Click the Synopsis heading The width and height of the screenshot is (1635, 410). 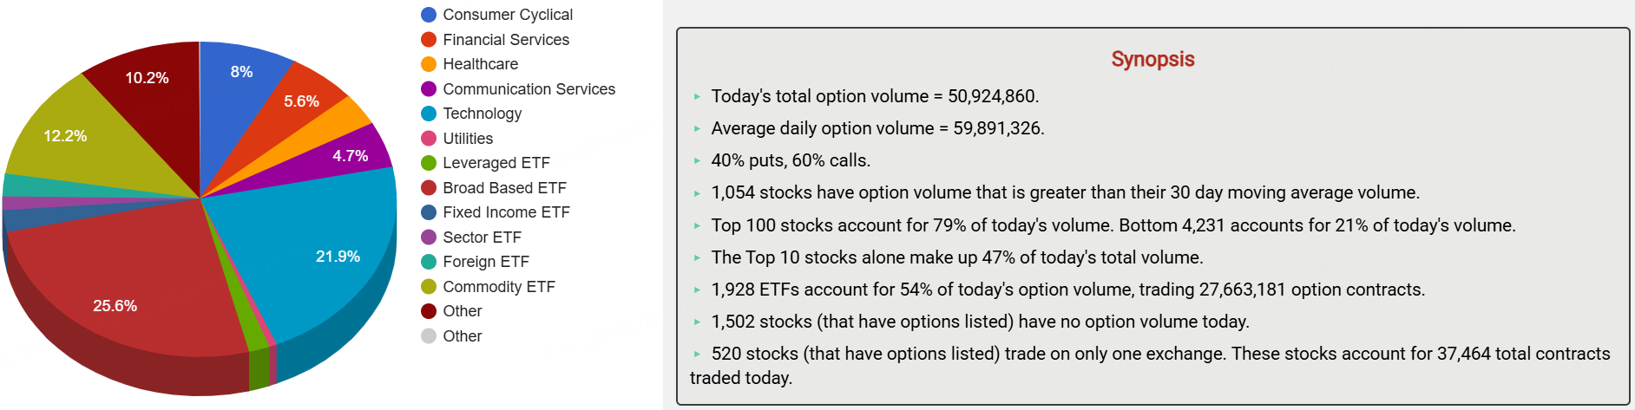pyautogui.click(x=1152, y=59)
